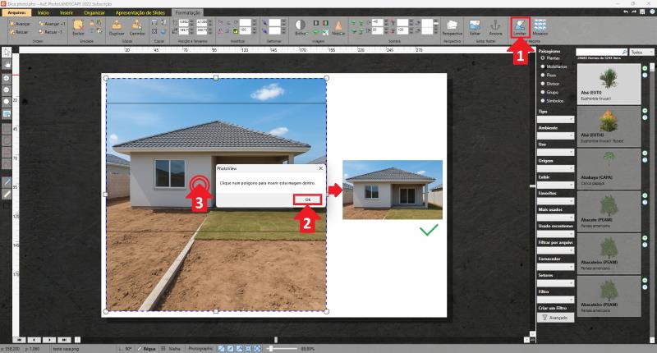Screen dimensions: 657x353
Task: Open the Ambiente filter dropdown
Action: pyautogui.click(x=554, y=135)
